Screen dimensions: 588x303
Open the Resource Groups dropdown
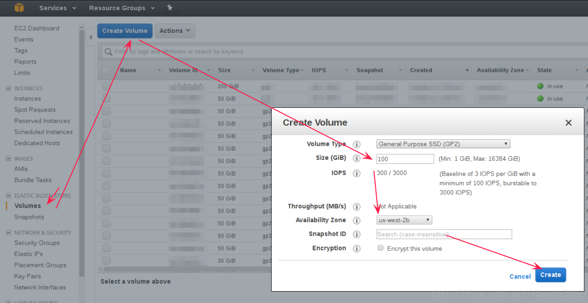(x=122, y=8)
